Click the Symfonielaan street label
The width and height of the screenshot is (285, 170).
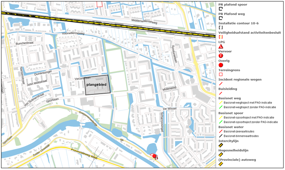coord(174,54)
